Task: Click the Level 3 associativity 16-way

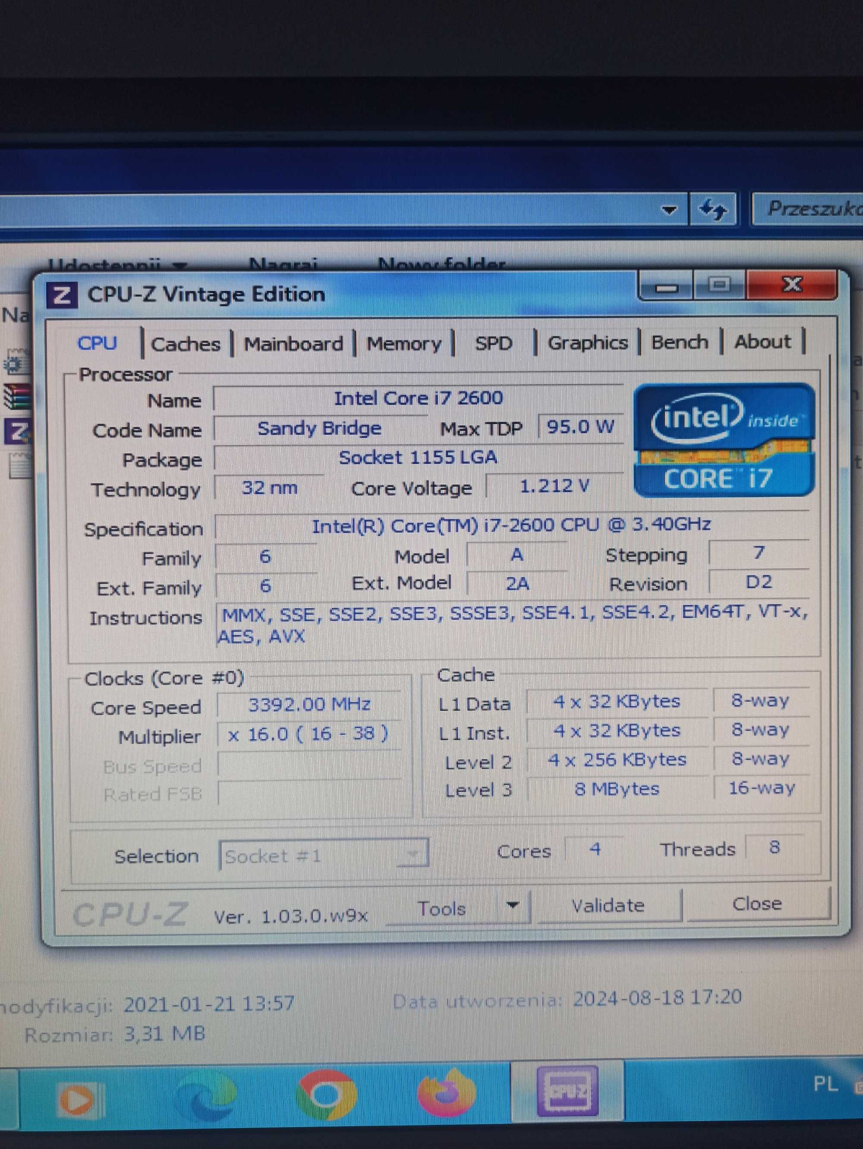Action: (x=761, y=788)
